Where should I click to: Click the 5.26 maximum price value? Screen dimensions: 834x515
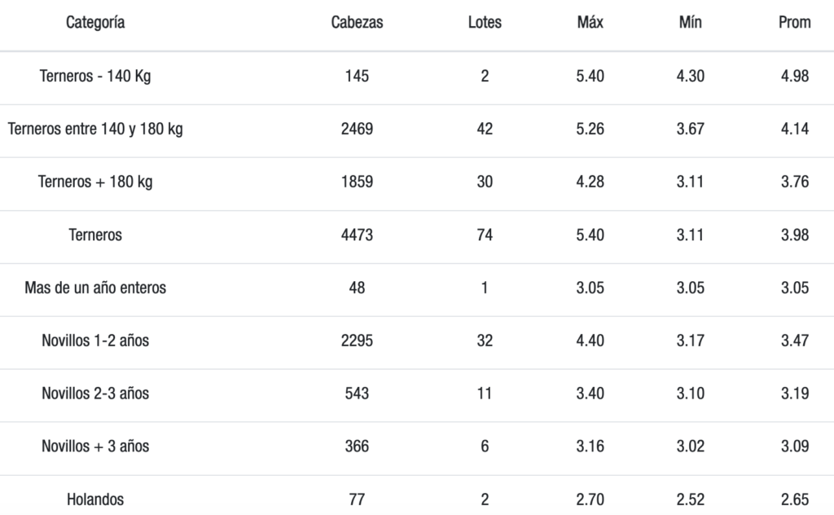tap(590, 129)
